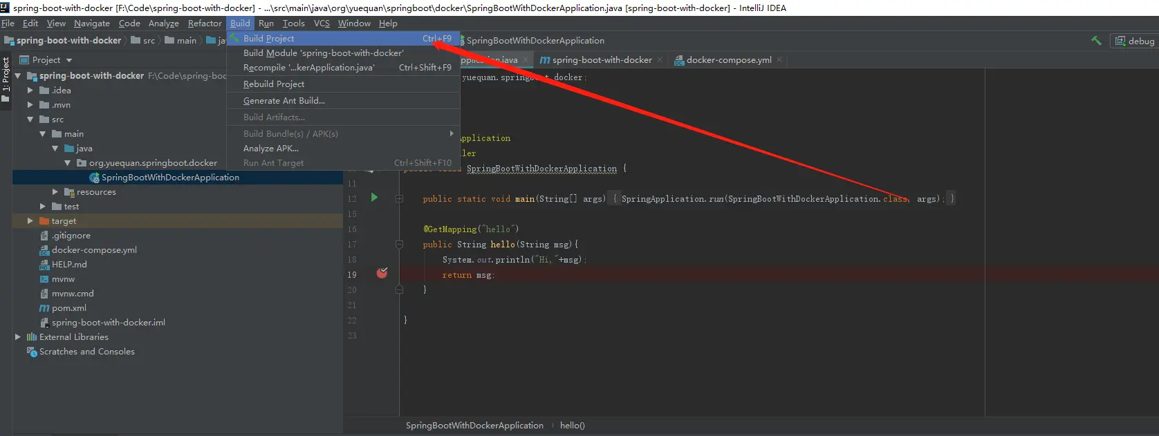This screenshot has width=1159, height=436.
Task: Collapse the main method fold marker
Action: click(399, 198)
